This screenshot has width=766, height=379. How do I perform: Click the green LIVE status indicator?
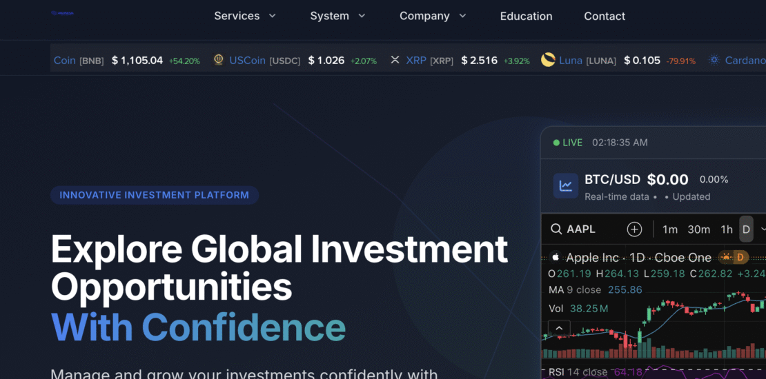coord(568,143)
